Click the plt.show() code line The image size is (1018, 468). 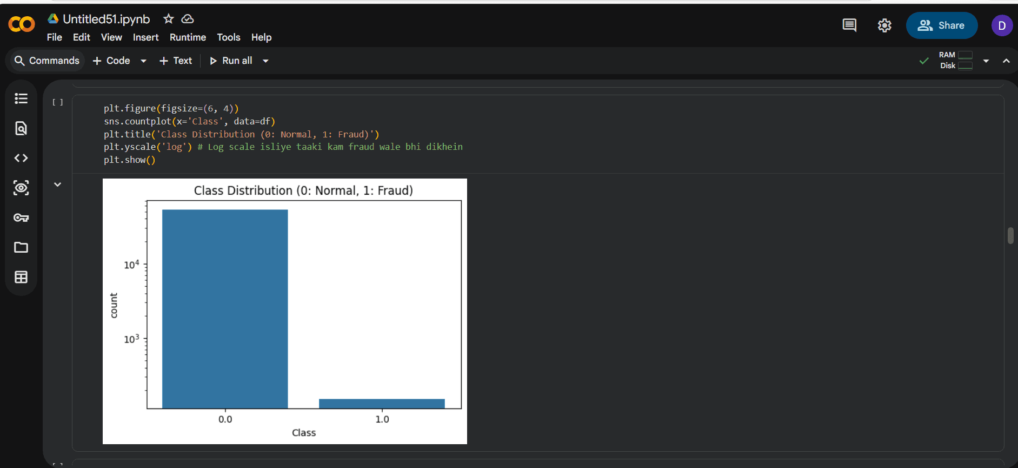130,160
